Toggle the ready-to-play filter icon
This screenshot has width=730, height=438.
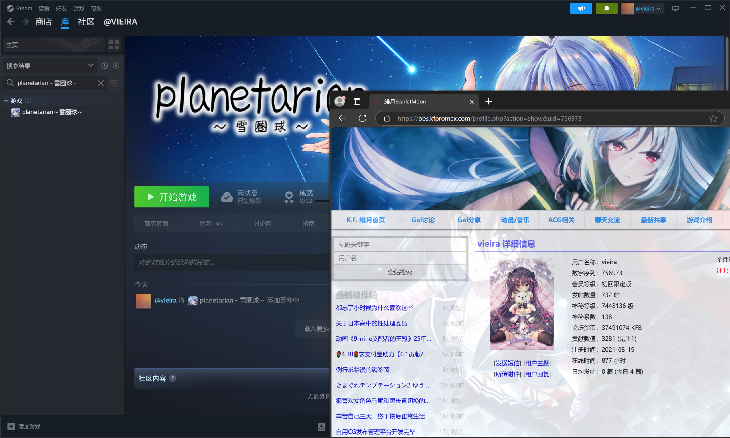[116, 66]
